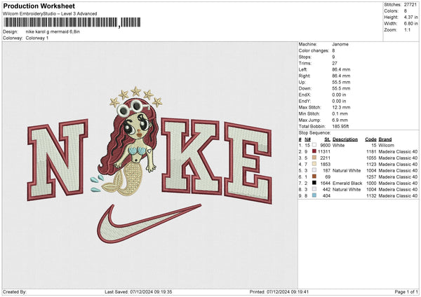Click the Machine value 'Janome'
The image size is (421, 297).
click(340, 44)
